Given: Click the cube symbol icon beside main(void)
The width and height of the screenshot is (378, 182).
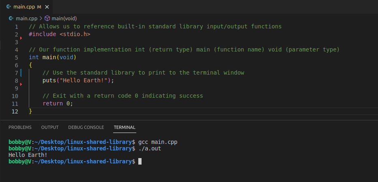Looking at the screenshot, I should [x=47, y=18].
